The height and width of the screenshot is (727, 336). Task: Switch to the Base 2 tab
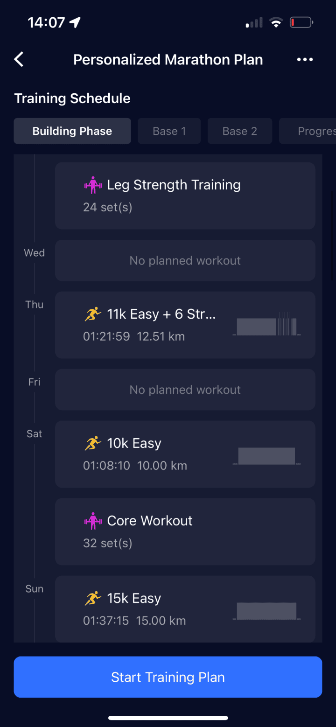coord(240,131)
